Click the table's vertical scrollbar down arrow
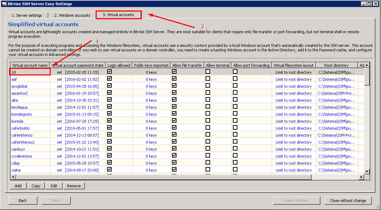The image size is (381, 210). tap(367, 172)
